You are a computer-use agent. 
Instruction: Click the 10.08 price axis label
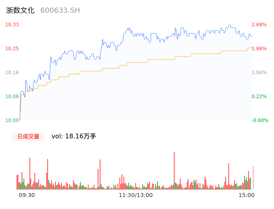point(12,97)
